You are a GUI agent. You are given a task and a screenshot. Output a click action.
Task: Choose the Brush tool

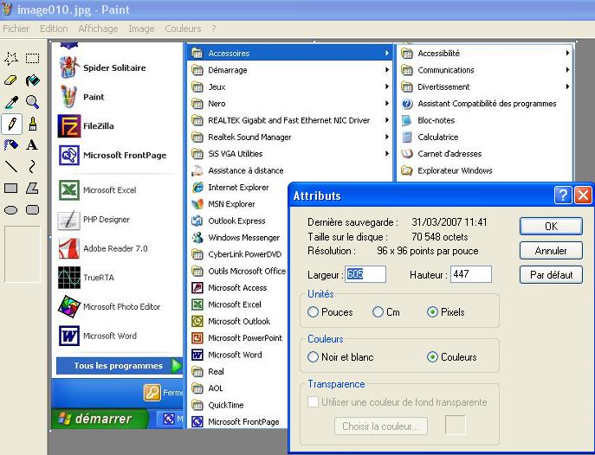click(33, 124)
